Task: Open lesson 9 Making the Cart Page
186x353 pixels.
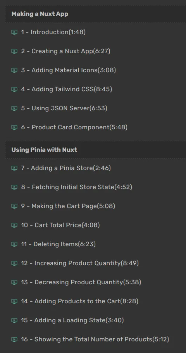Action: pyautogui.click(x=68, y=206)
